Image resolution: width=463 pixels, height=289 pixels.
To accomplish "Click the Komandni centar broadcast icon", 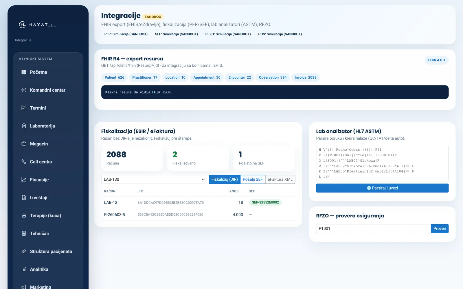I will [x=24, y=90].
